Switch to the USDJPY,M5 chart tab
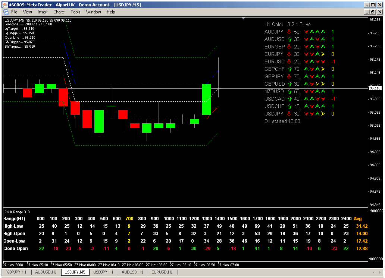Viewport: 385px width, 278px height. pos(75,272)
